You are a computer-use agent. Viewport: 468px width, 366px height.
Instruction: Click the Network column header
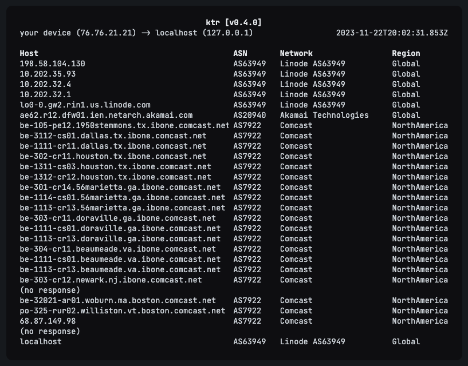[x=296, y=53]
